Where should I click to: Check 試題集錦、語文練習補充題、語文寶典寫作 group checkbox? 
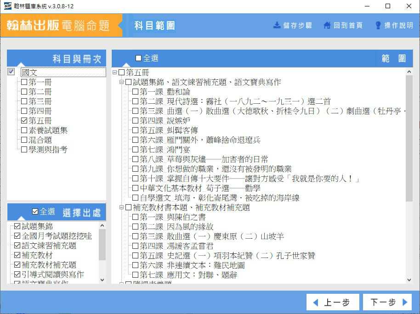(x=129, y=82)
